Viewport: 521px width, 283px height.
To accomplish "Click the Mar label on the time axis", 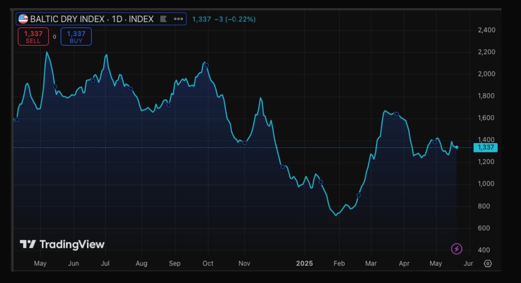I will (x=371, y=263).
